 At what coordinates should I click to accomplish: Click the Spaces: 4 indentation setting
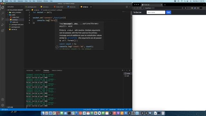[96, 110]
